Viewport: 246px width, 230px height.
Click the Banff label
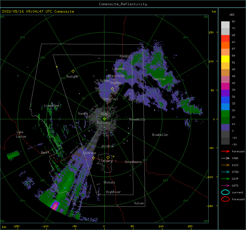pyautogui.click(x=45, y=153)
